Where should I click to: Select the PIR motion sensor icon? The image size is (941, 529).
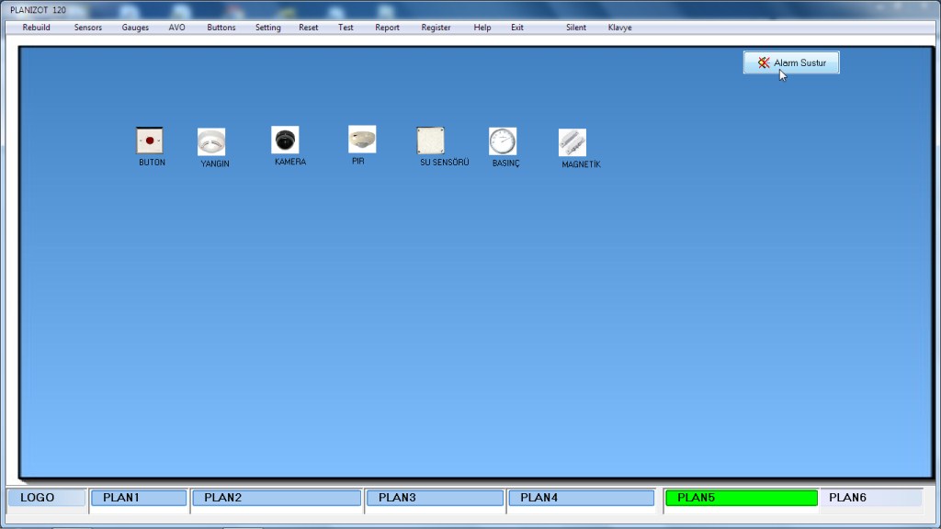[x=362, y=140]
